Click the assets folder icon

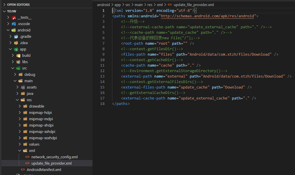[23, 87]
